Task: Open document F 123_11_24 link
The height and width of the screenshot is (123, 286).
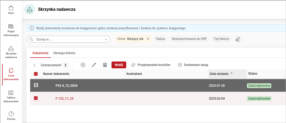Action: point(65,99)
